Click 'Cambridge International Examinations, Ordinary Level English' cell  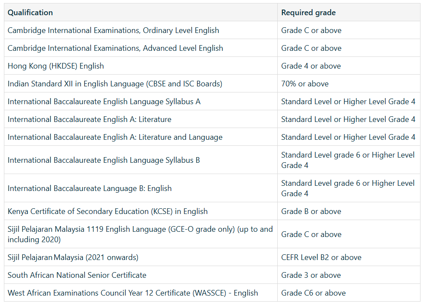pyautogui.click(x=141, y=30)
